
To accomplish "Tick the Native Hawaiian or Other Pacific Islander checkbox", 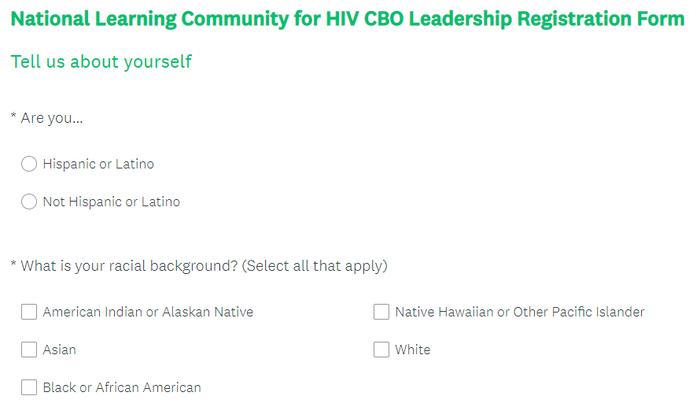I will pyautogui.click(x=381, y=312).
